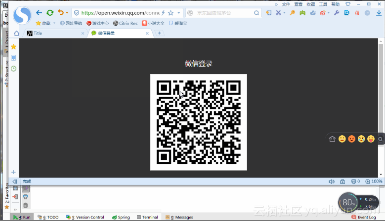Open the 收藏 favorites star button
Image resolution: width=385 pixels, height=222 pixels.
point(43,23)
